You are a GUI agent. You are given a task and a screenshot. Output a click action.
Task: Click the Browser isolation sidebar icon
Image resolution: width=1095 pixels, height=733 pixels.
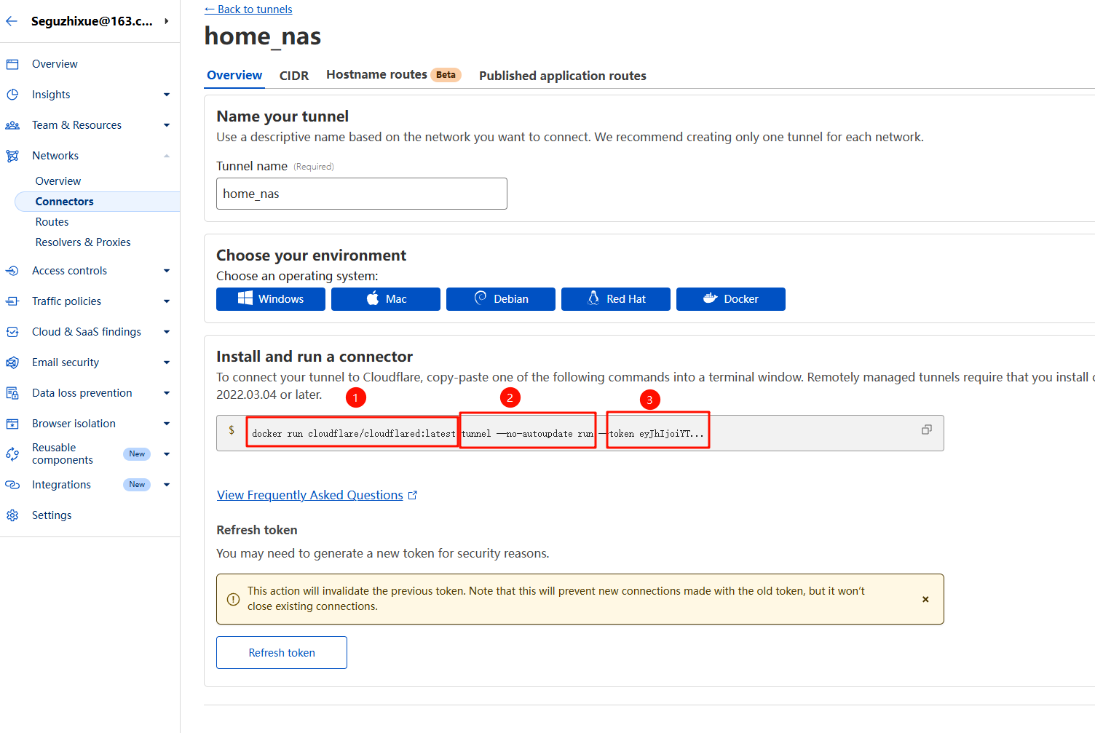(12, 424)
